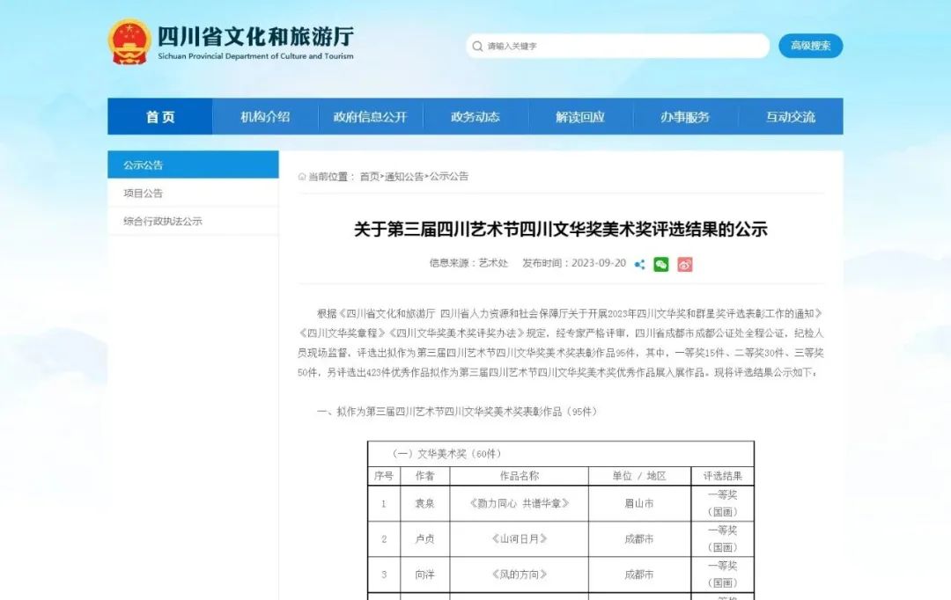Image resolution: width=951 pixels, height=600 pixels.
Task: Click the work title 《风的方向》
Action: 520,574
